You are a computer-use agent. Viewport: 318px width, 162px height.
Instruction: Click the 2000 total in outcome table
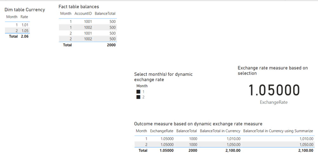click(193, 151)
